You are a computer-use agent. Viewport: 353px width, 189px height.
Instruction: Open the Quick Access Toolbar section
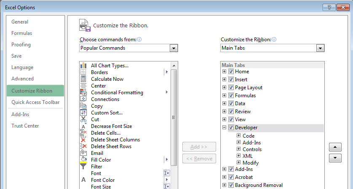(35, 102)
